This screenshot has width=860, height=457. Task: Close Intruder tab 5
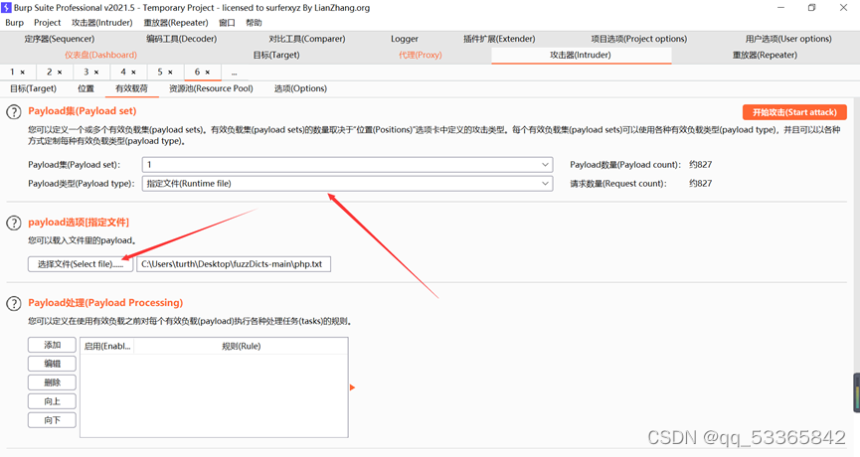click(170, 73)
